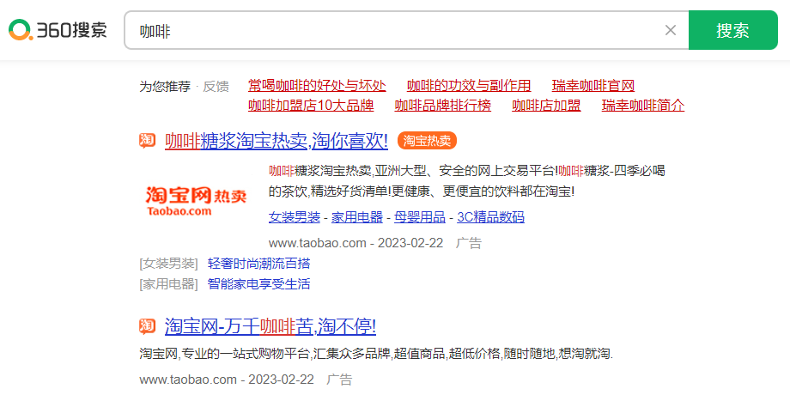Click Taobao icon beside 咖啡糖浆淘宝热卖 title

tap(147, 141)
